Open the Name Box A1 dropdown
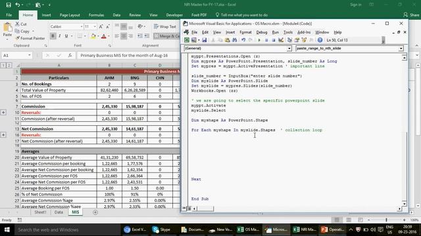Image resolution: width=421 pixels, height=236 pixels. (x=29, y=55)
